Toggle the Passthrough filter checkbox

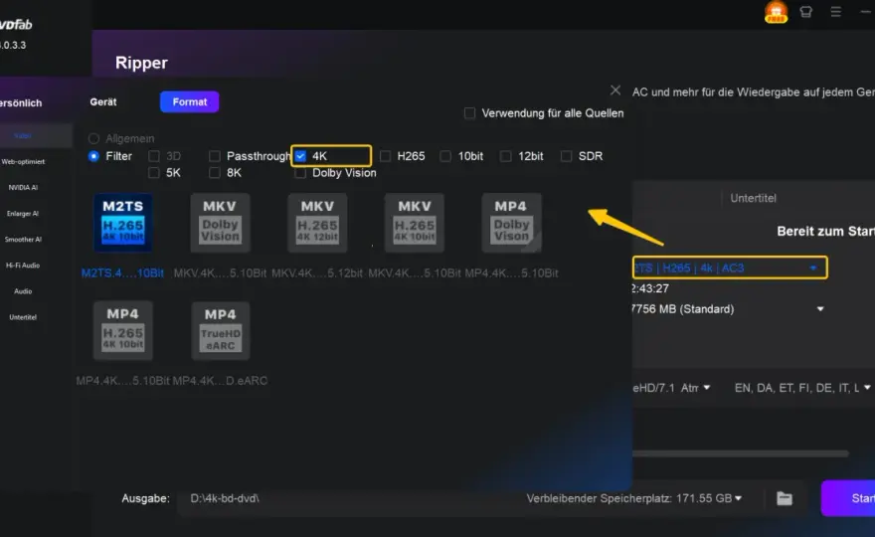[x=215, y=156]
